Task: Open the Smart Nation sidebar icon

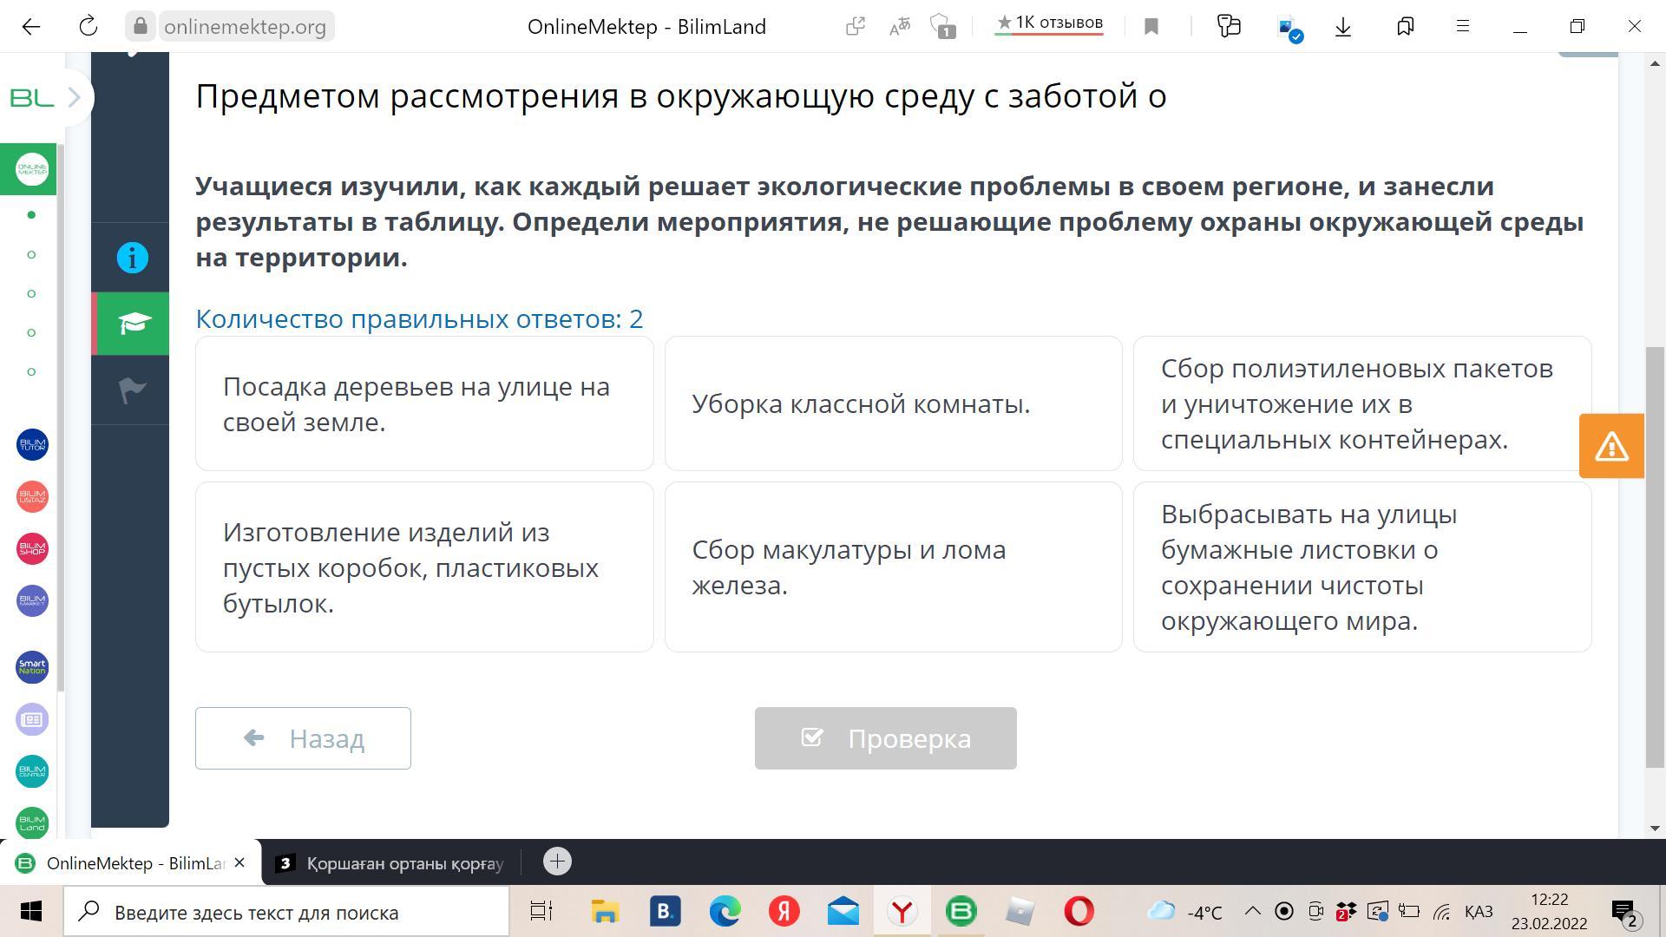Action: click(32, 667)
